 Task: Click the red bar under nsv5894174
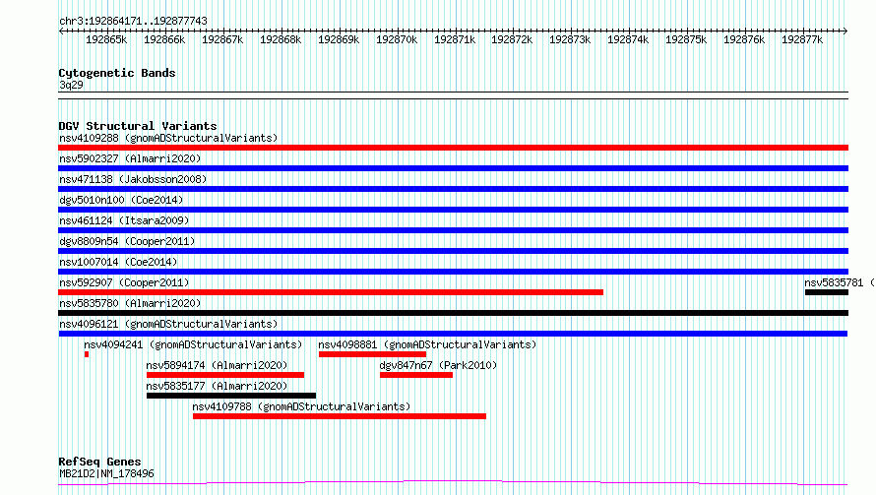225,375
